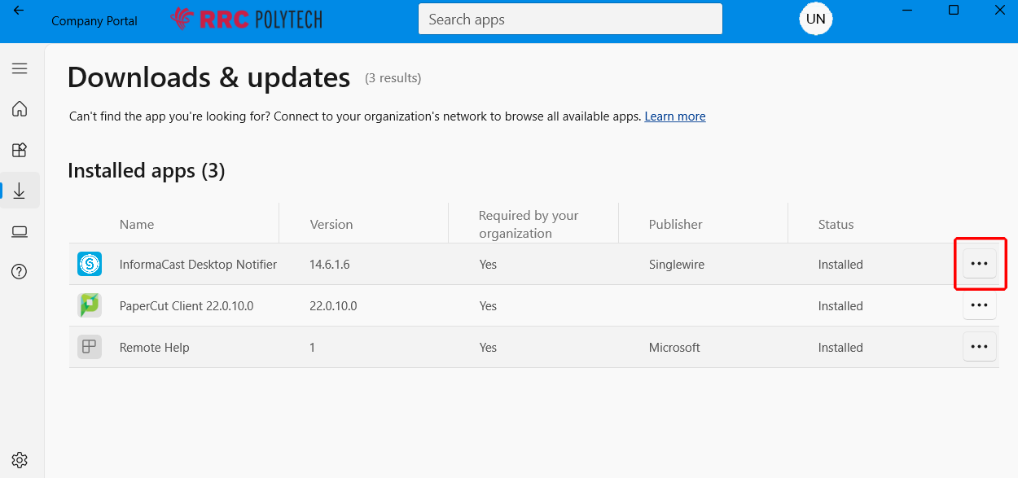This screenshot has width=1018, height=478.
Task: Open the Devices section from the sidebar
Action: click(20, 231)
